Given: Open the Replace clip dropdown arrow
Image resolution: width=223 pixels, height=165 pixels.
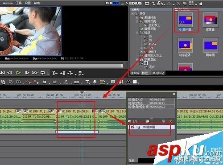Looking at the screenshot, I should point(24,83).
